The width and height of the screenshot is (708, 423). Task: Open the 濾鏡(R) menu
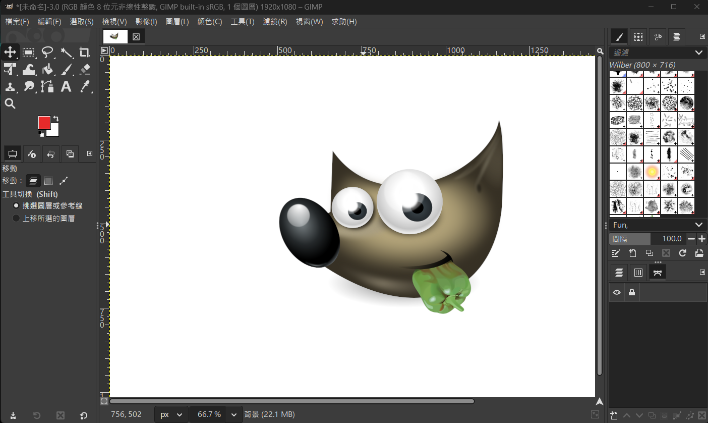275,22
